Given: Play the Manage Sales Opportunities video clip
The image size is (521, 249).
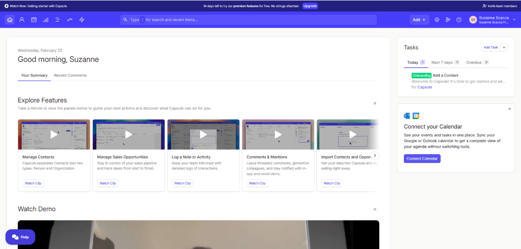Looking at the screenshot, I should [129, 134].
